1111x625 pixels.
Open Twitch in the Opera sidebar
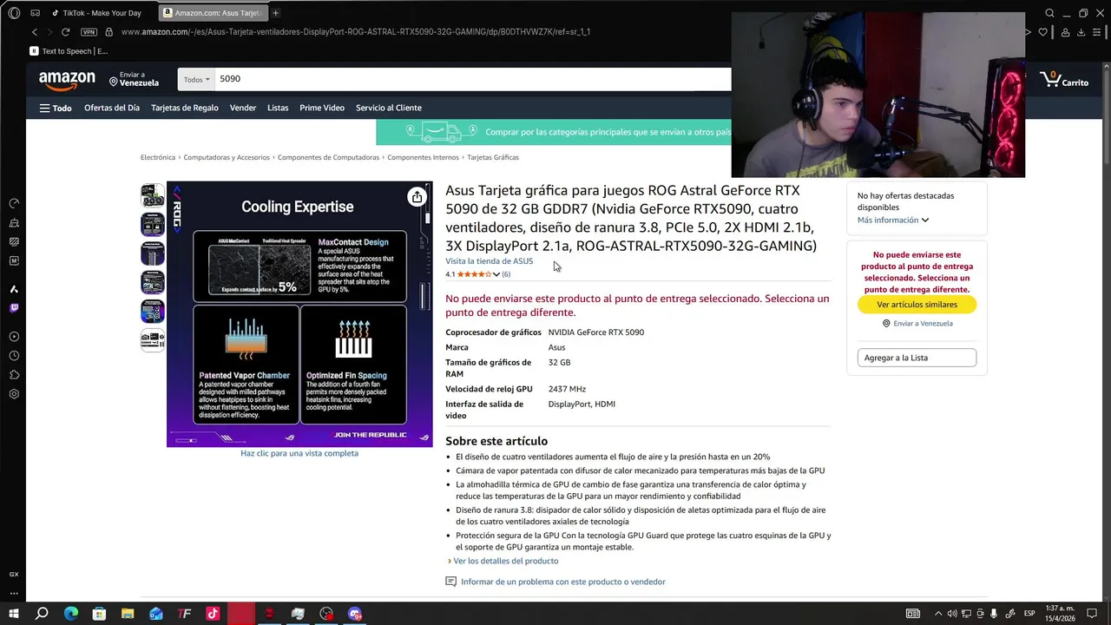tap(14, 308)
